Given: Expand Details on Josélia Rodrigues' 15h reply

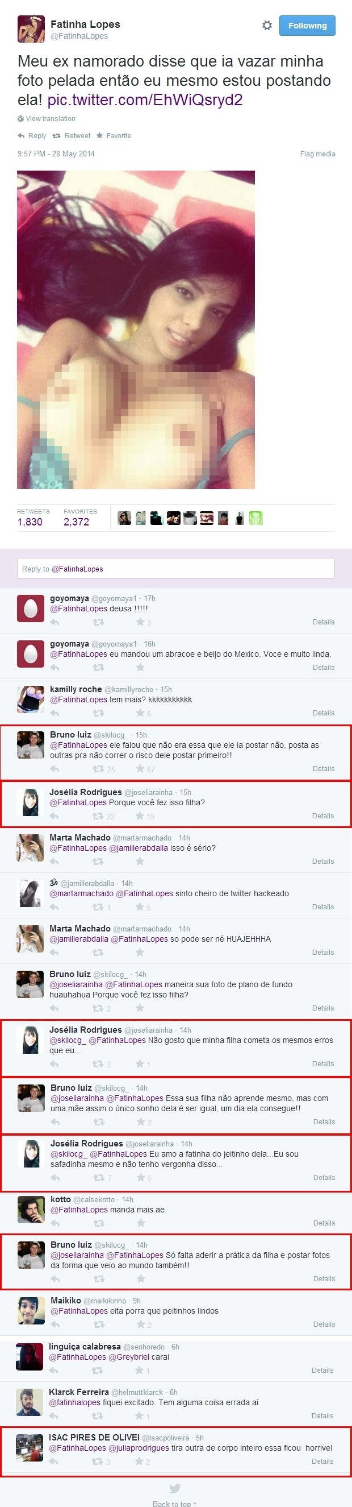Looking at the screenshot, I should click(323, 816).
